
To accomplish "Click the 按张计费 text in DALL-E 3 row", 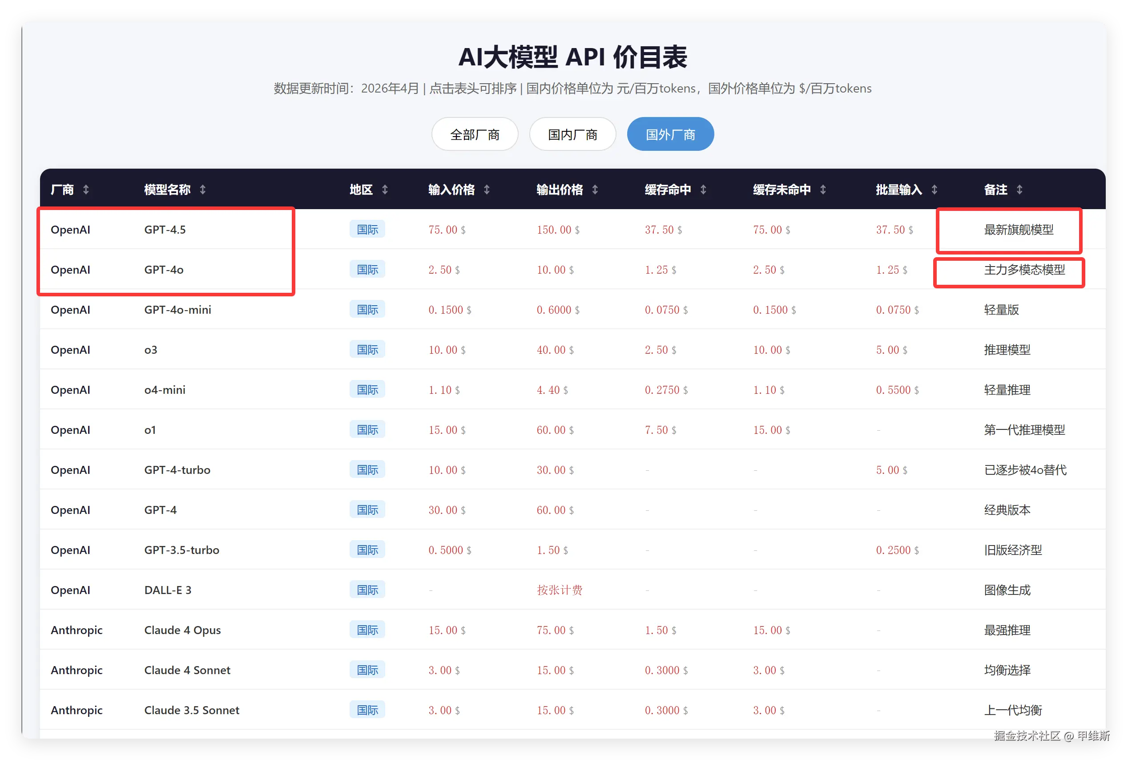I will click(x=559, y=590).
